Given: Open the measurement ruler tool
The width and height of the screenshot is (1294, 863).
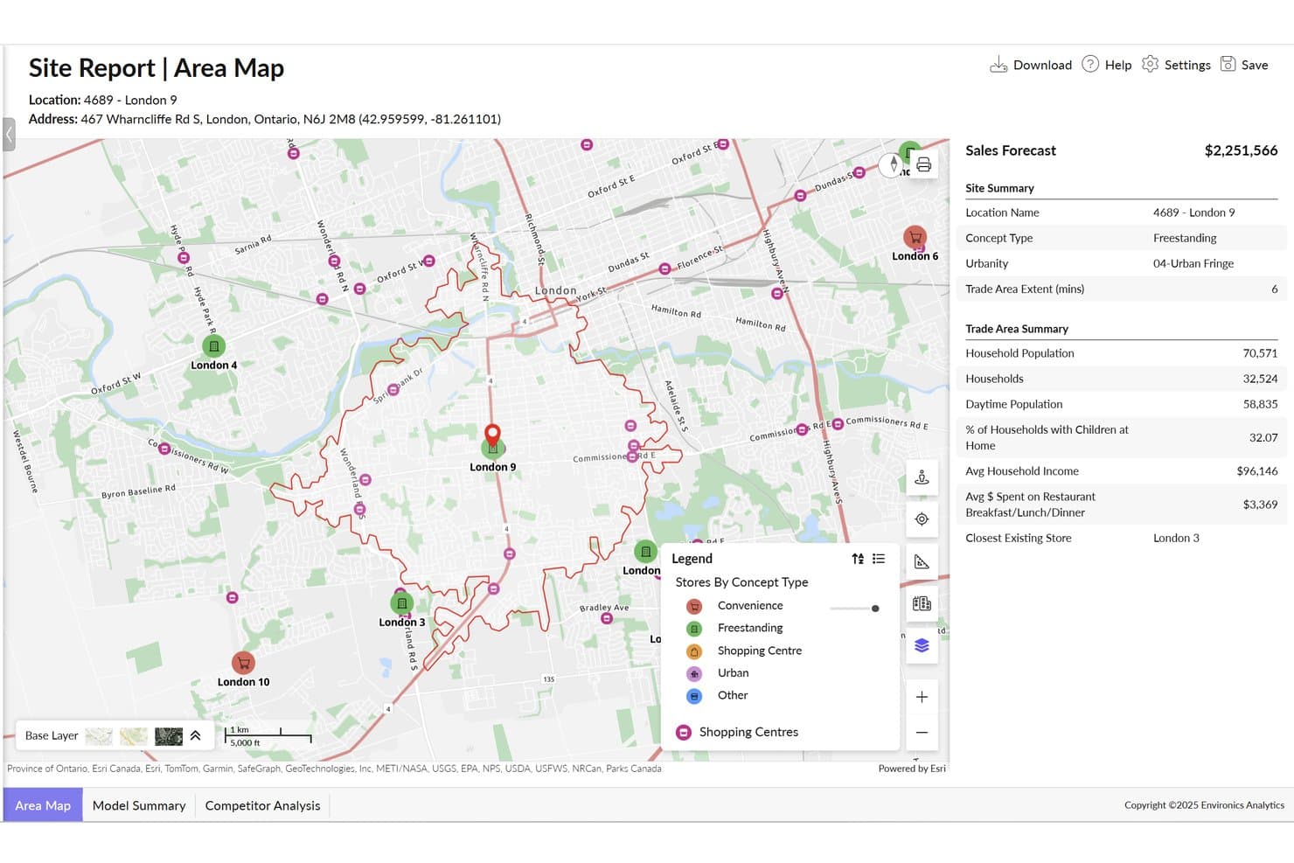Looking at the screenshot, I should coord(922,561).
